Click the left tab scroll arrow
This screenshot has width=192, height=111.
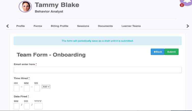coord(7,26)
